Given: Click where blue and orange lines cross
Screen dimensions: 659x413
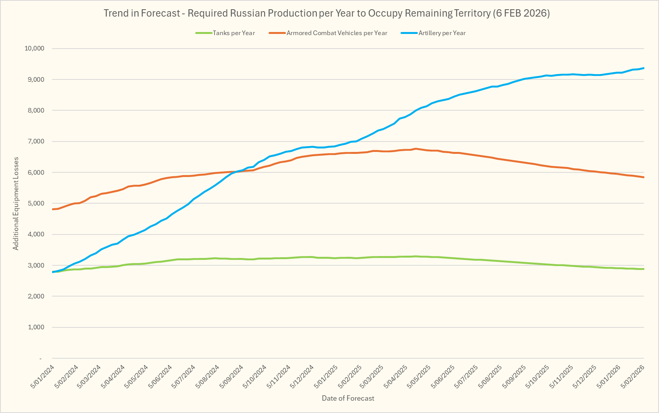Looking at the screenshot, I should pos(236,172).
